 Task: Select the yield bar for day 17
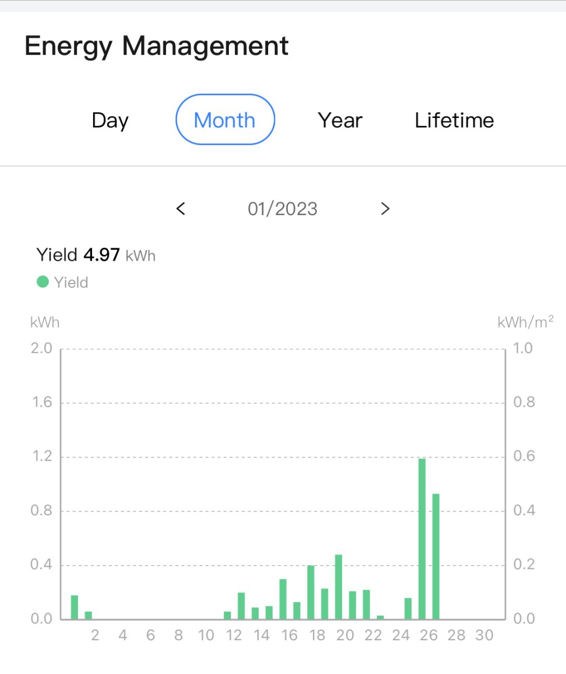pos(311,592)
